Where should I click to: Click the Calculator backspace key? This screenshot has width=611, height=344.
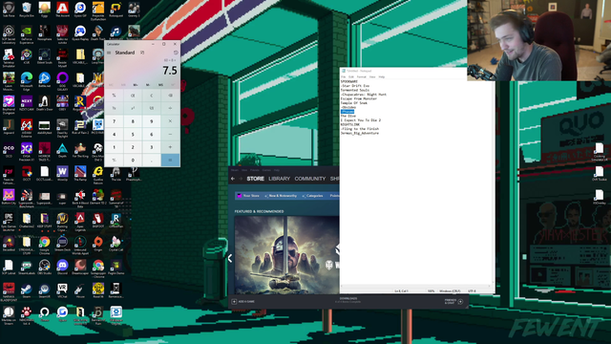170,96
